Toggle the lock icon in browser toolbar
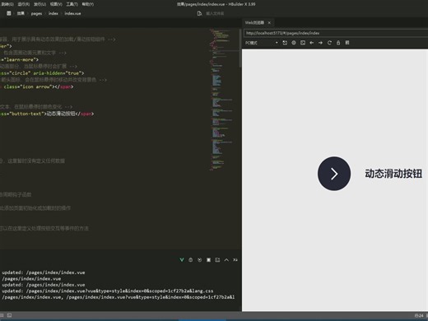This screenshot has height=321, width=428. coord(338,43)
